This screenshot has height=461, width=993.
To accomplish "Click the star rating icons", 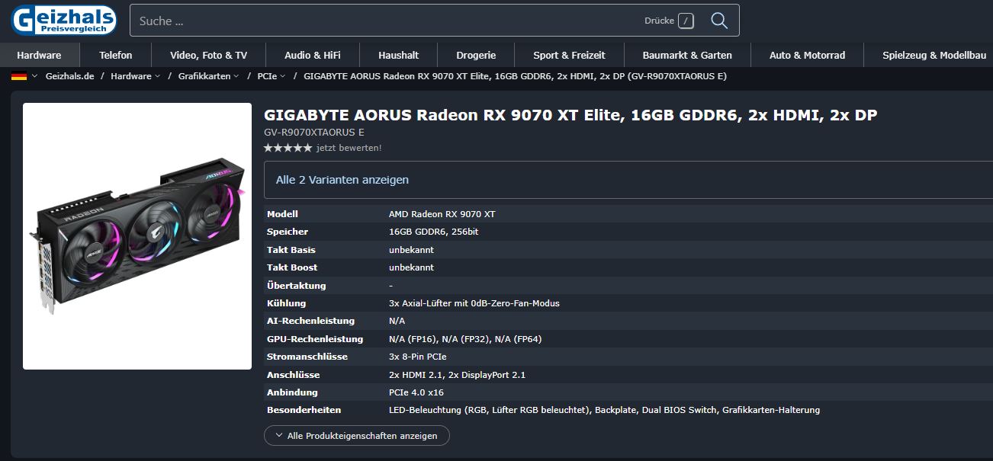I will 286,149.
